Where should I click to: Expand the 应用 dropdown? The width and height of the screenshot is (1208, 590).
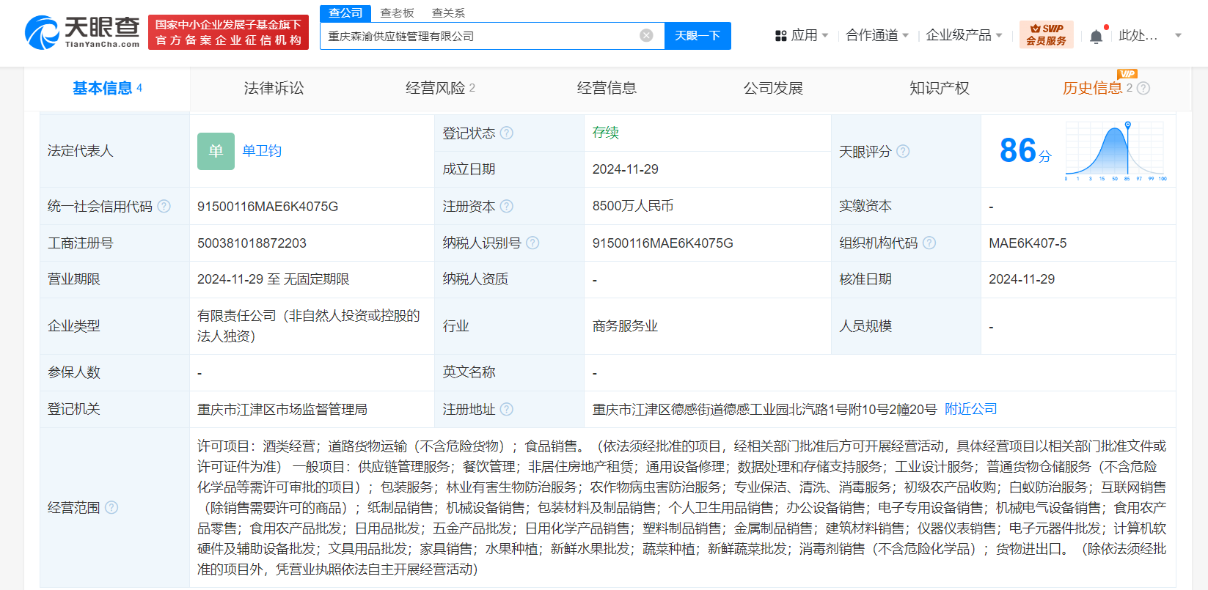coord(825,35)
